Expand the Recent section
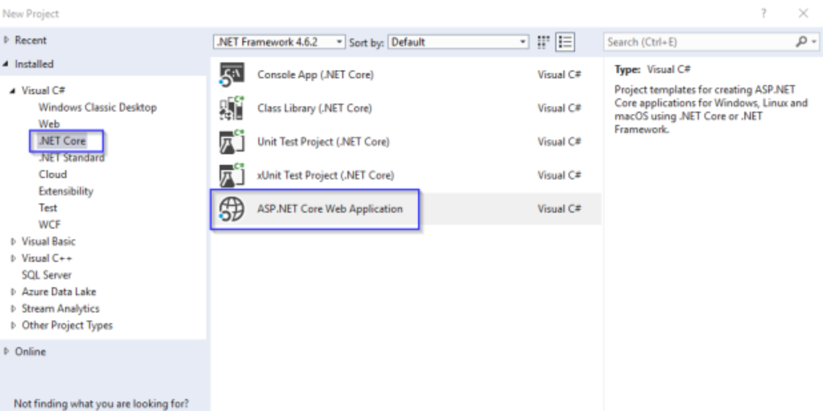 [x=6, y=40]
